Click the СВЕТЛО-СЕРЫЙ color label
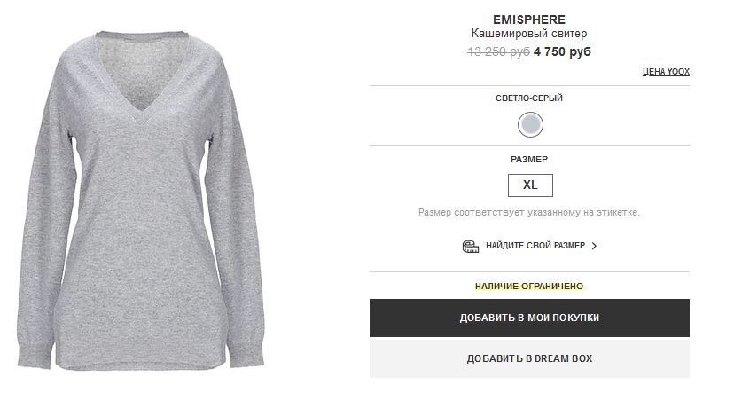Image resolution: width=734 pixels, height=393 pixels. click(x=529, y=98)
